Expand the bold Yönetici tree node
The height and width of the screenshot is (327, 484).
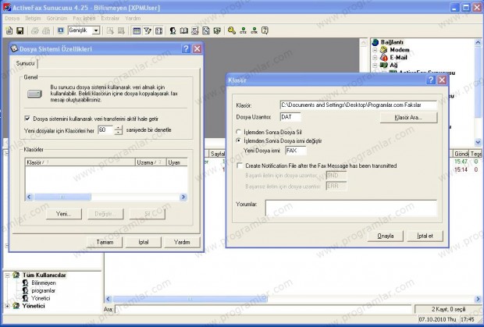point(7,306)
